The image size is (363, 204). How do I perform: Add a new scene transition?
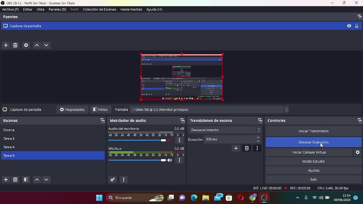[236, 148]
